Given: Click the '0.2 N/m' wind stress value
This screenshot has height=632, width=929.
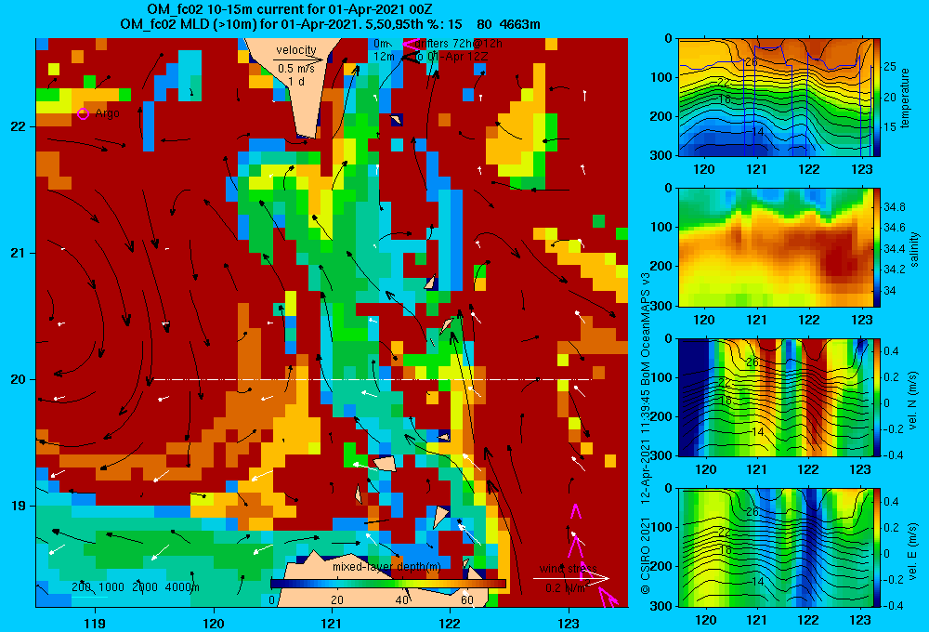Looking at the screenshot, I should (565, 588).
